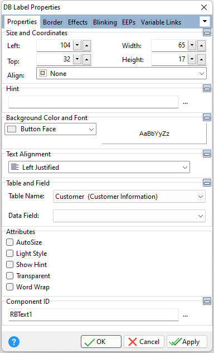This screenshot has width=214, height=353.
Task: Switch to the EEPs tab
Action: point(129,22)
